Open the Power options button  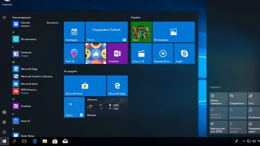[4, 132]
